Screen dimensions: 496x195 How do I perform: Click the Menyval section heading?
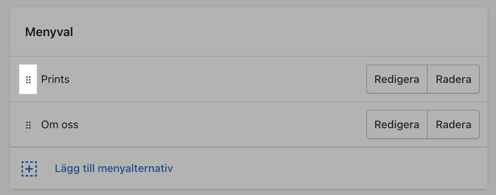coord(49,32)
